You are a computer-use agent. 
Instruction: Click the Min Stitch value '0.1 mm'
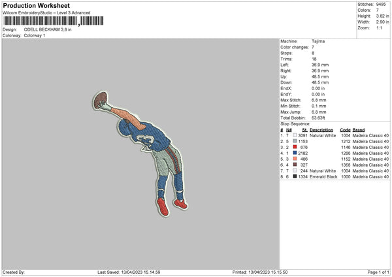tap(319, 106)
